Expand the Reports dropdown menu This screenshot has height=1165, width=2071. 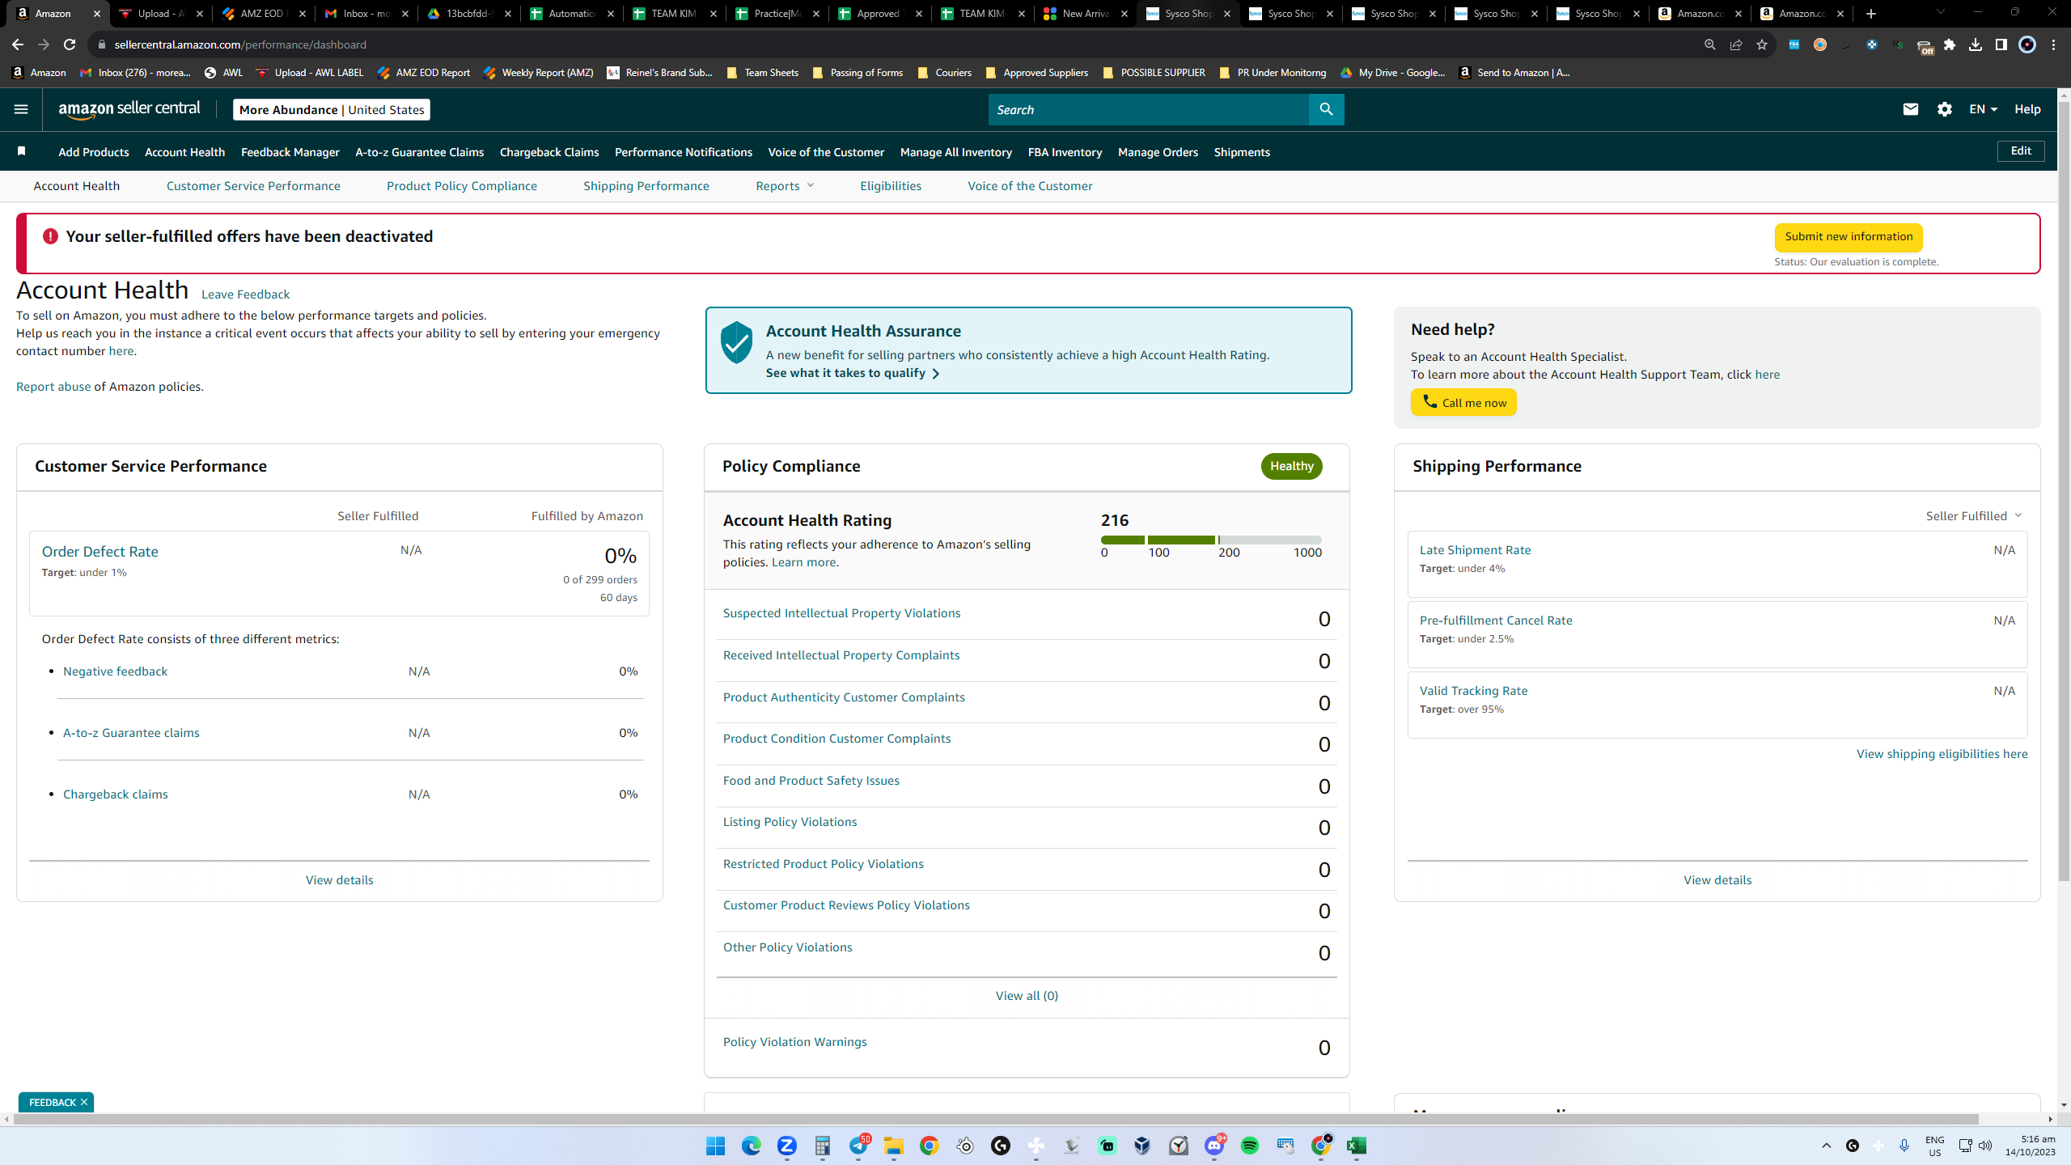point(785,186)
